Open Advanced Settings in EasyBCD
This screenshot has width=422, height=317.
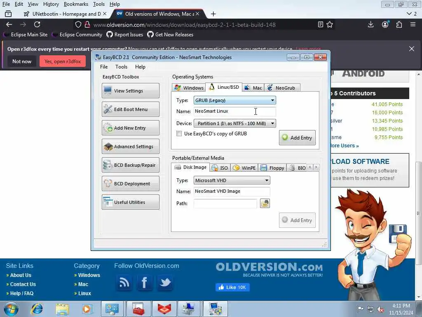[131, 147]
